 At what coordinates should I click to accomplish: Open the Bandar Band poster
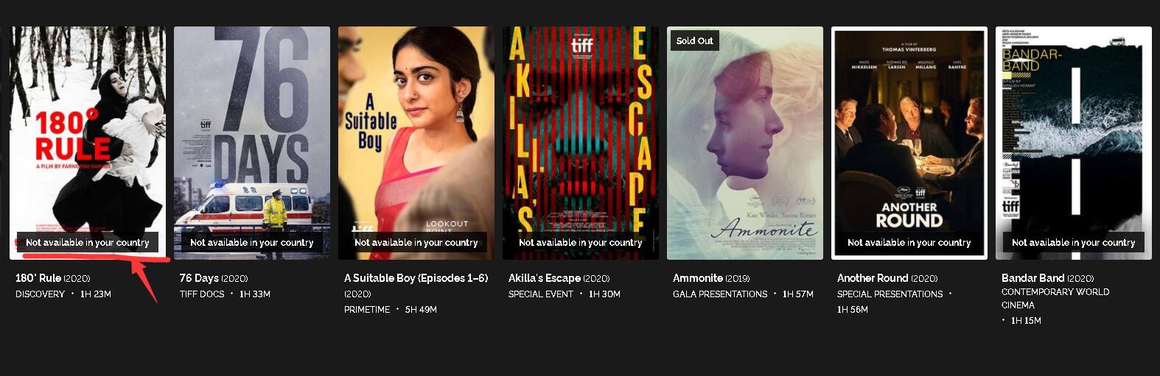pyautogui.click(x=1074, y=143)
